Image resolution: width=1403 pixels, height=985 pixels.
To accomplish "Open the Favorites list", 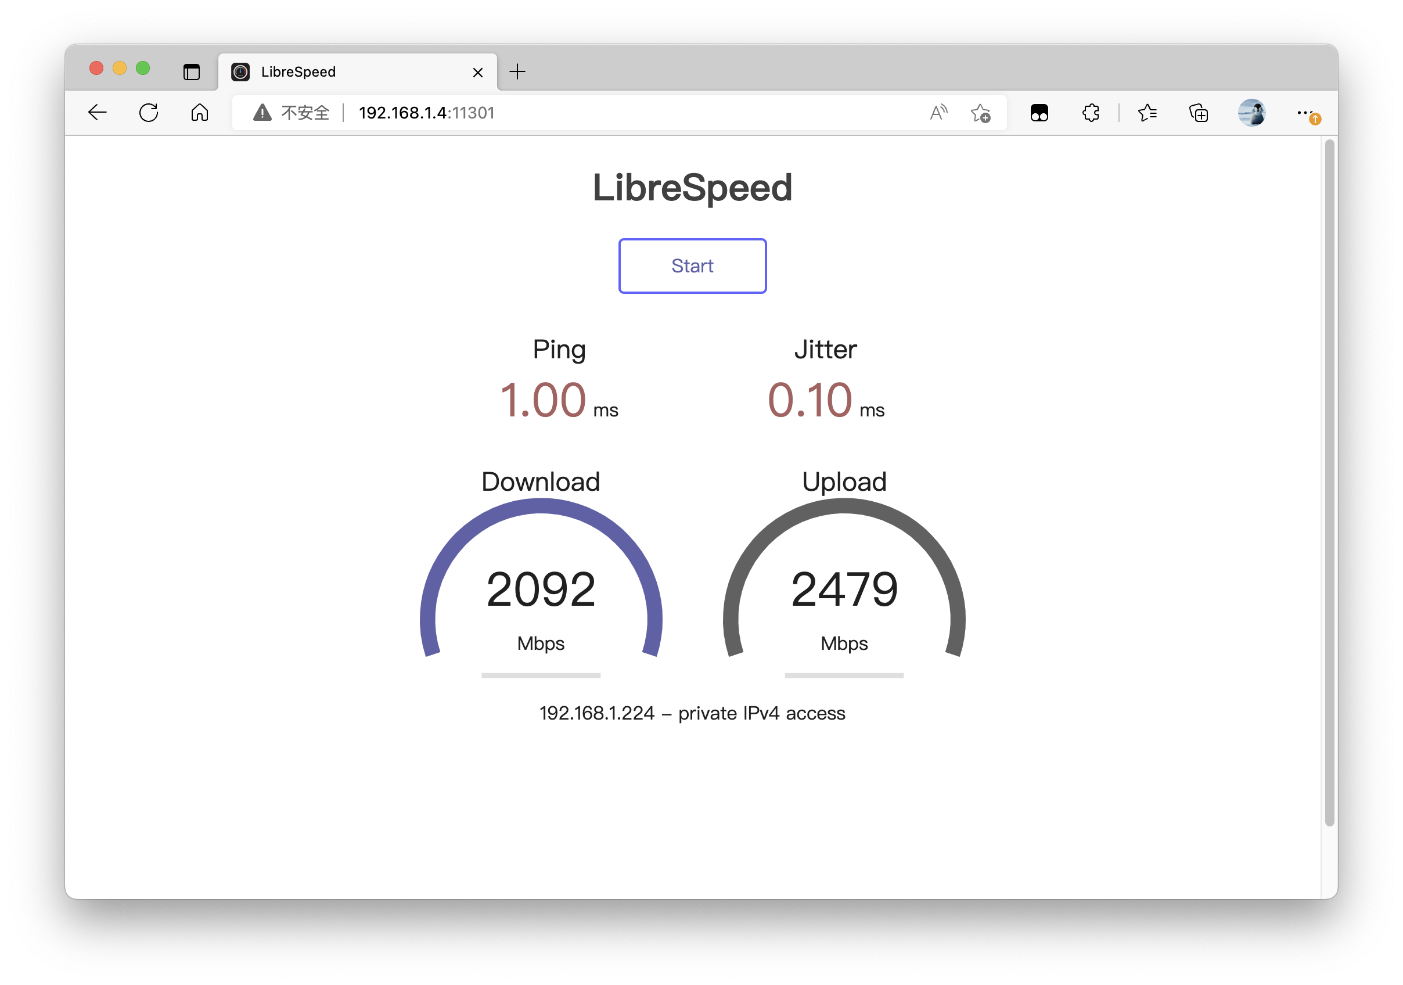I will pos(1147,113).
